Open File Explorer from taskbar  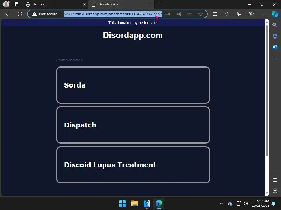pyautogui.click(x=134, y=203)
